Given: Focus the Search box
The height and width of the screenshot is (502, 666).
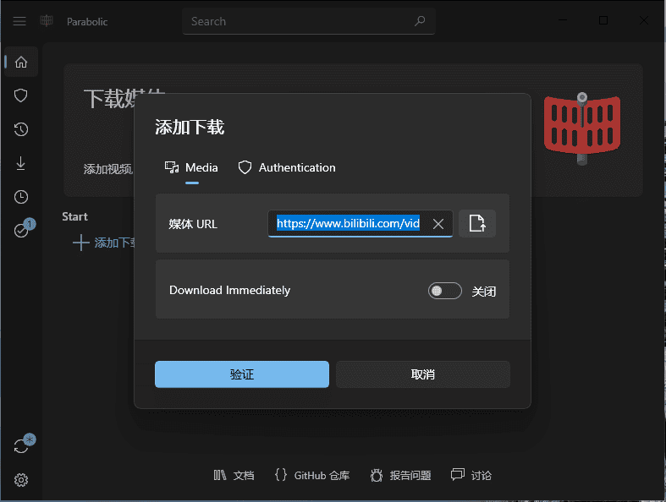Looking at the screenshot, I should [309, 21].
